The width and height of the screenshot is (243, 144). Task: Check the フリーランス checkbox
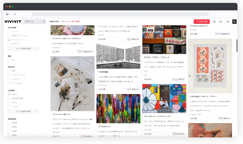pos(9,83)
